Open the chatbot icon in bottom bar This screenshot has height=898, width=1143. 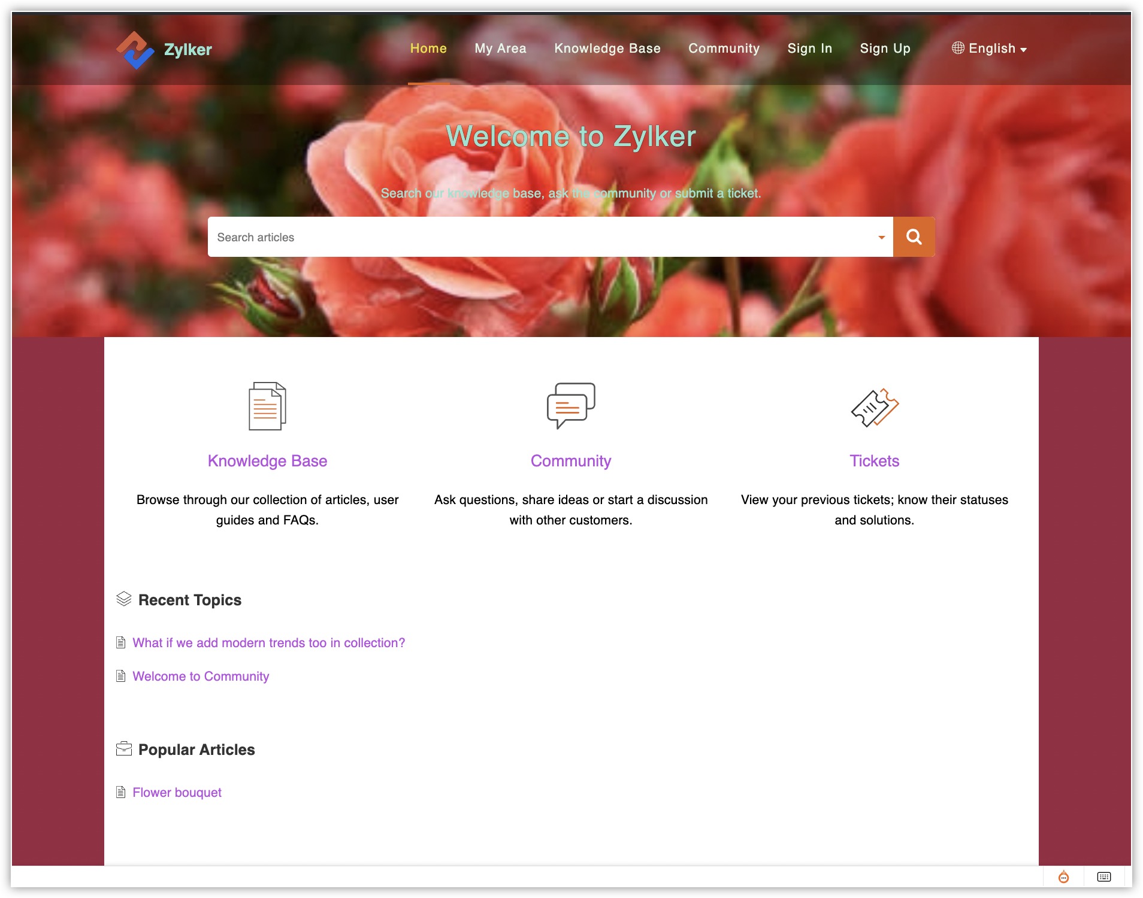click(x=1063, y=877)
